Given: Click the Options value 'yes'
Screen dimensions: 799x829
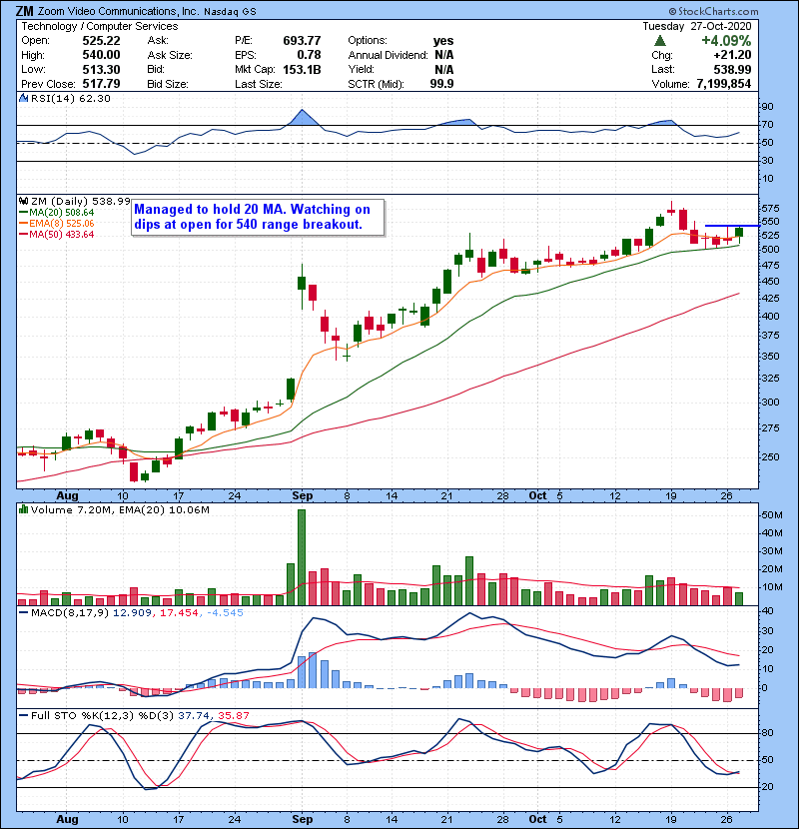Looking at the screenshot, I should pos(443,41).
